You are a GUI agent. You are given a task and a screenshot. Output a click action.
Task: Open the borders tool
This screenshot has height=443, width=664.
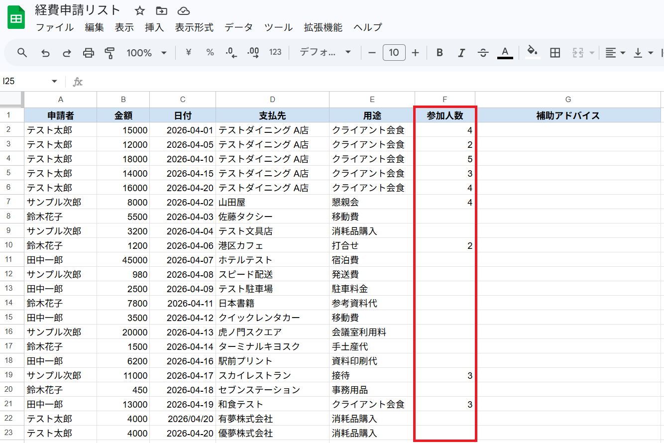pyautogui.click(x=555, y=52)
